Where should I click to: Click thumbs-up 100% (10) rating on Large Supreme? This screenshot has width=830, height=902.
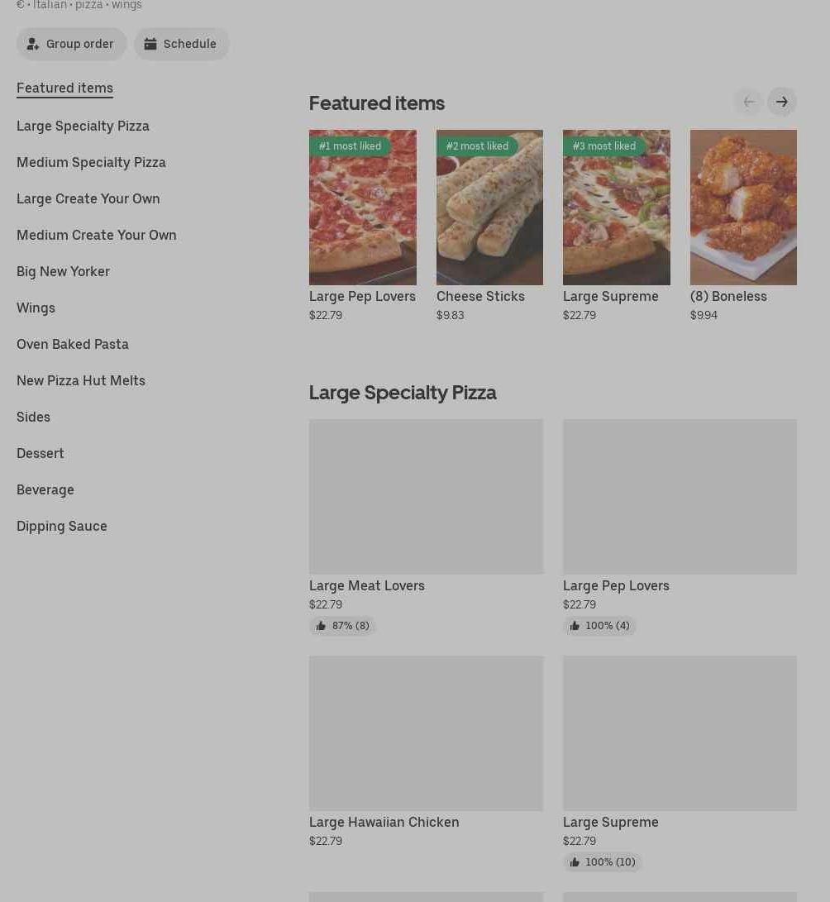pyautogui.click(x=602, y=862)
